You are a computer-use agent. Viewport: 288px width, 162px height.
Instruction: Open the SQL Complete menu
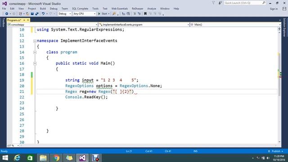pyautogui.click(x=80, y=9)
